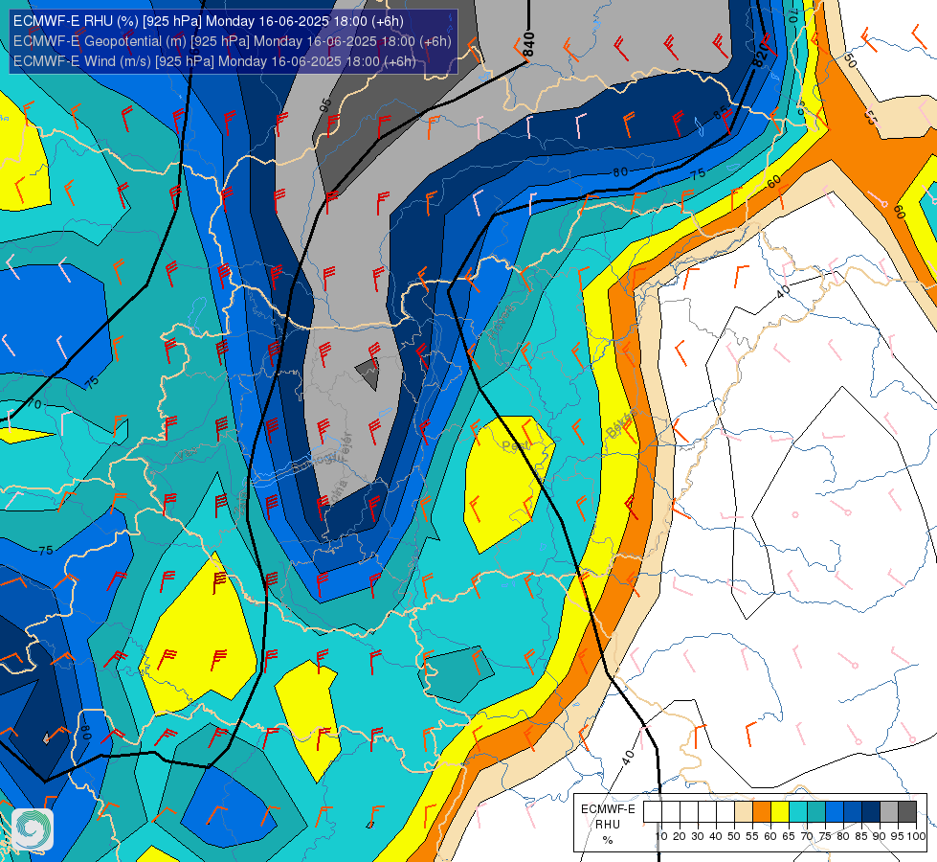Image resolution: width=937 pixels, height=862 pixels.
Task: Click the '820' geopotential contour label
Action: click(760, 56)
